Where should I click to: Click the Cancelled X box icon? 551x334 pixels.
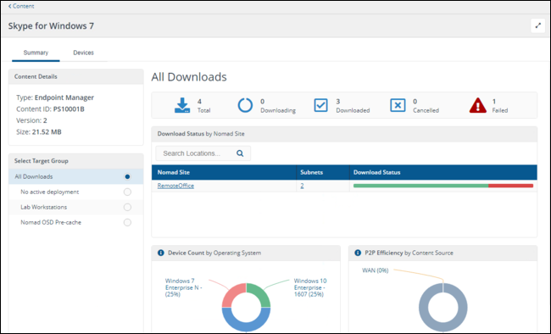click(398, 105)
